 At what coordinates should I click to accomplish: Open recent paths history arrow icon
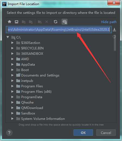coord(114,30)
